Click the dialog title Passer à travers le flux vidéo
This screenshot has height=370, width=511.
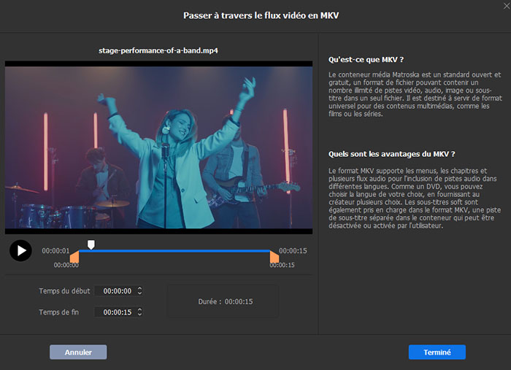[x=261, y=15]
